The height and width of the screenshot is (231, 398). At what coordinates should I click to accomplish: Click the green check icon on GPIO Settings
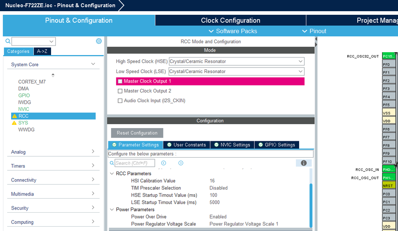coord(260,145)
